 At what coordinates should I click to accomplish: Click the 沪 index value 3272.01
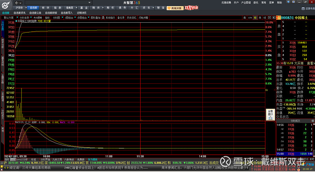13,163
